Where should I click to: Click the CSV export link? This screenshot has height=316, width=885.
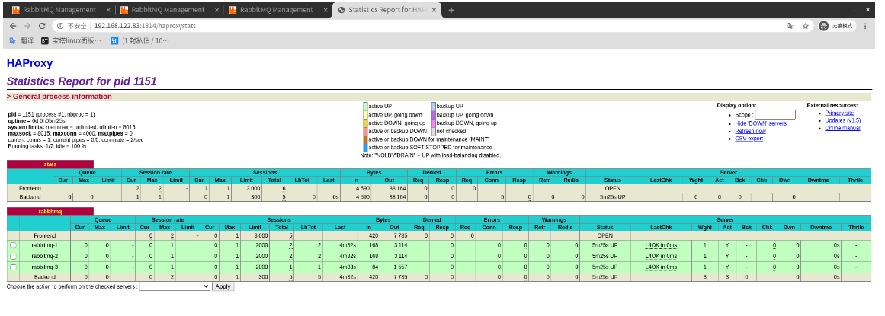point(749,139)
